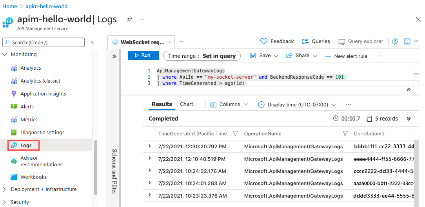Expand the 10:24:32.176 AM record row
The image size is (425, 207).
point(150,170)
